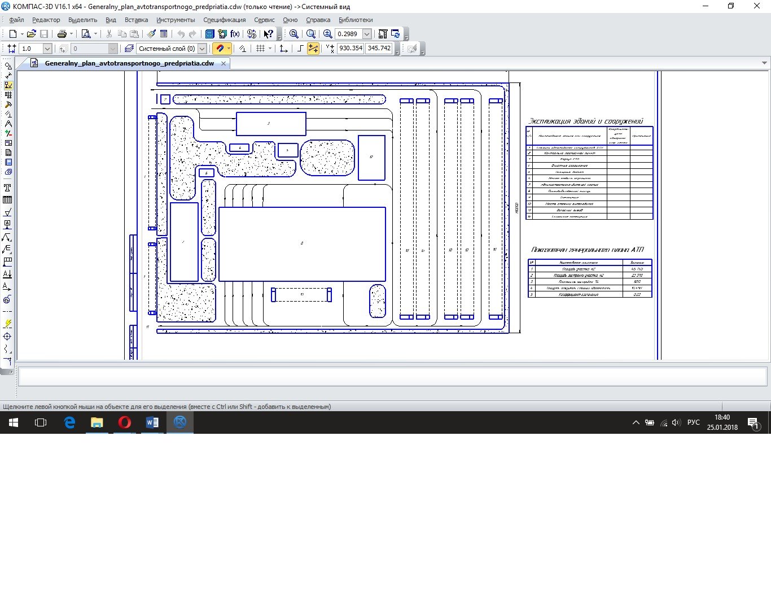The height and width of the screenshot is (610, 771).
Task: Close the Generalny_plan document tab
Action: click(x=224, y=63)
